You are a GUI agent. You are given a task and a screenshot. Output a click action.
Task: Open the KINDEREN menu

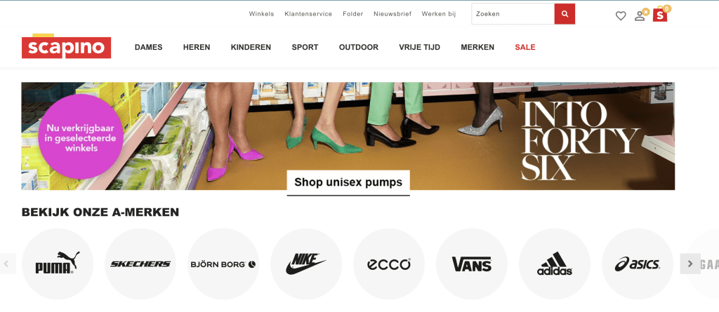251,47
